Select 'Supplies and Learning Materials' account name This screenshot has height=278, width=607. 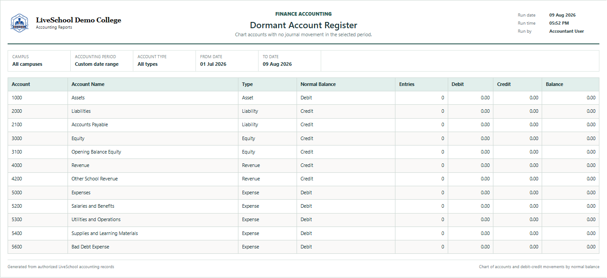click(105, 233)
